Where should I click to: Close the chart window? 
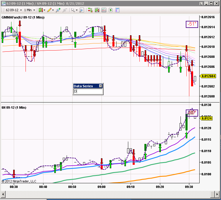(217, 4)
